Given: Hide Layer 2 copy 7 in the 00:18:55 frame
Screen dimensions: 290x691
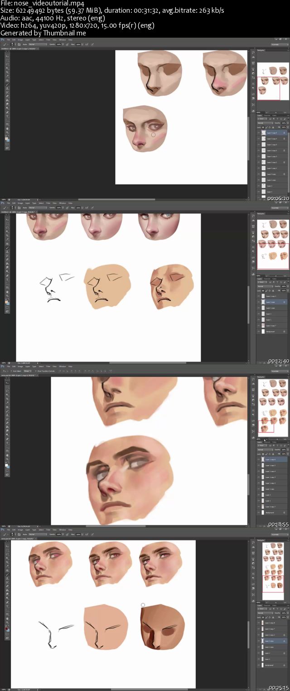Looking at the screenshot, I should click(259, 507).
